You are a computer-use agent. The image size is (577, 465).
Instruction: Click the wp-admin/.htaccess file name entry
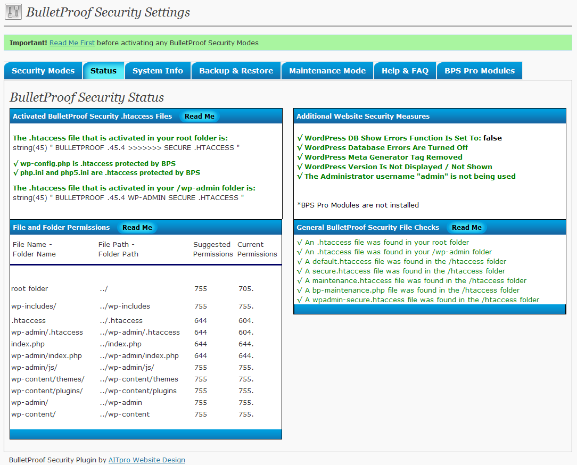click(47, 332)
